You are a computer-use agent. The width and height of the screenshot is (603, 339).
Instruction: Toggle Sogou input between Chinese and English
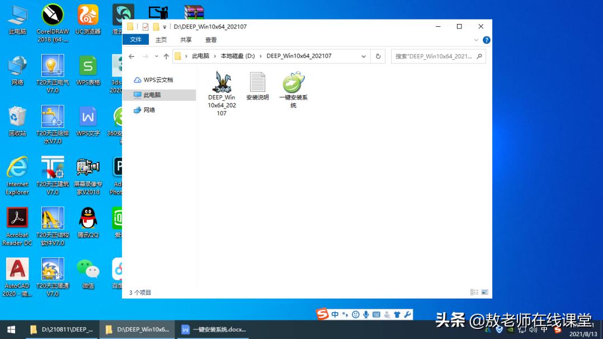[x=335, y=314]
